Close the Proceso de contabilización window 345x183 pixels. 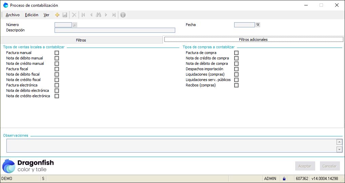(337, 5)
